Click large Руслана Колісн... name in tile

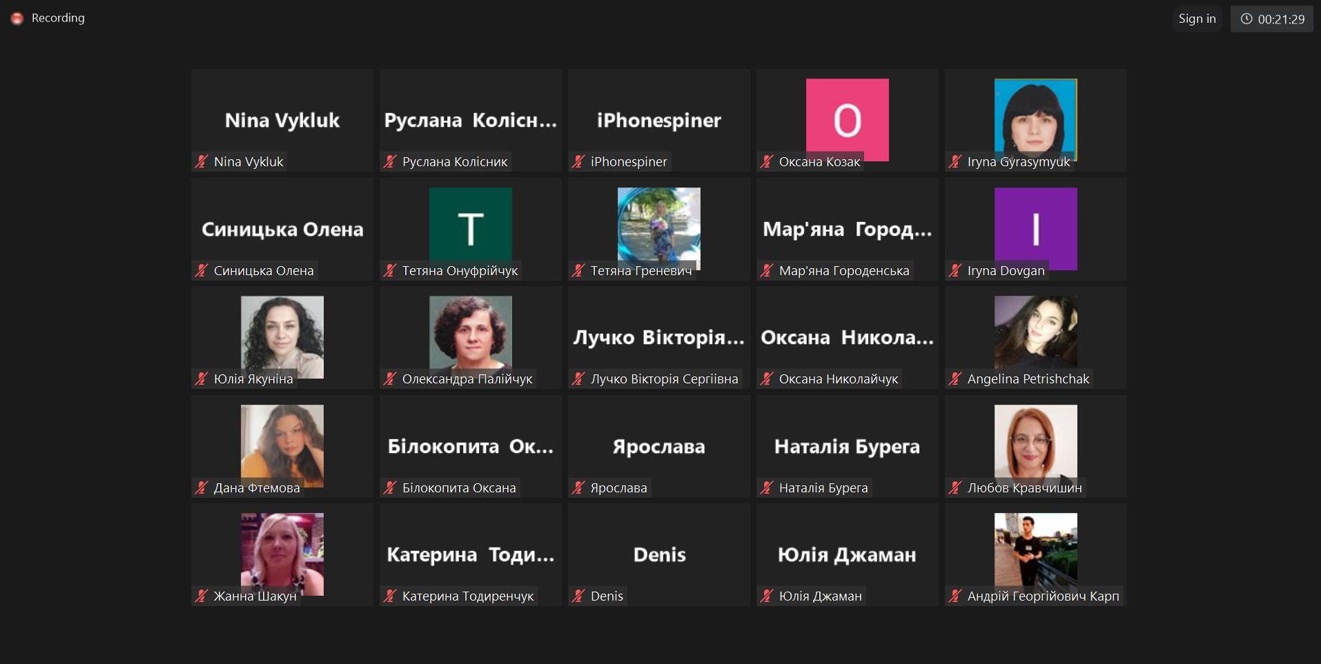[x=471, y=120]
